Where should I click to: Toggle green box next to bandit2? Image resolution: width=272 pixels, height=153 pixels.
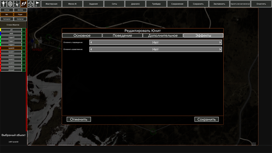(x=24, y=56)
